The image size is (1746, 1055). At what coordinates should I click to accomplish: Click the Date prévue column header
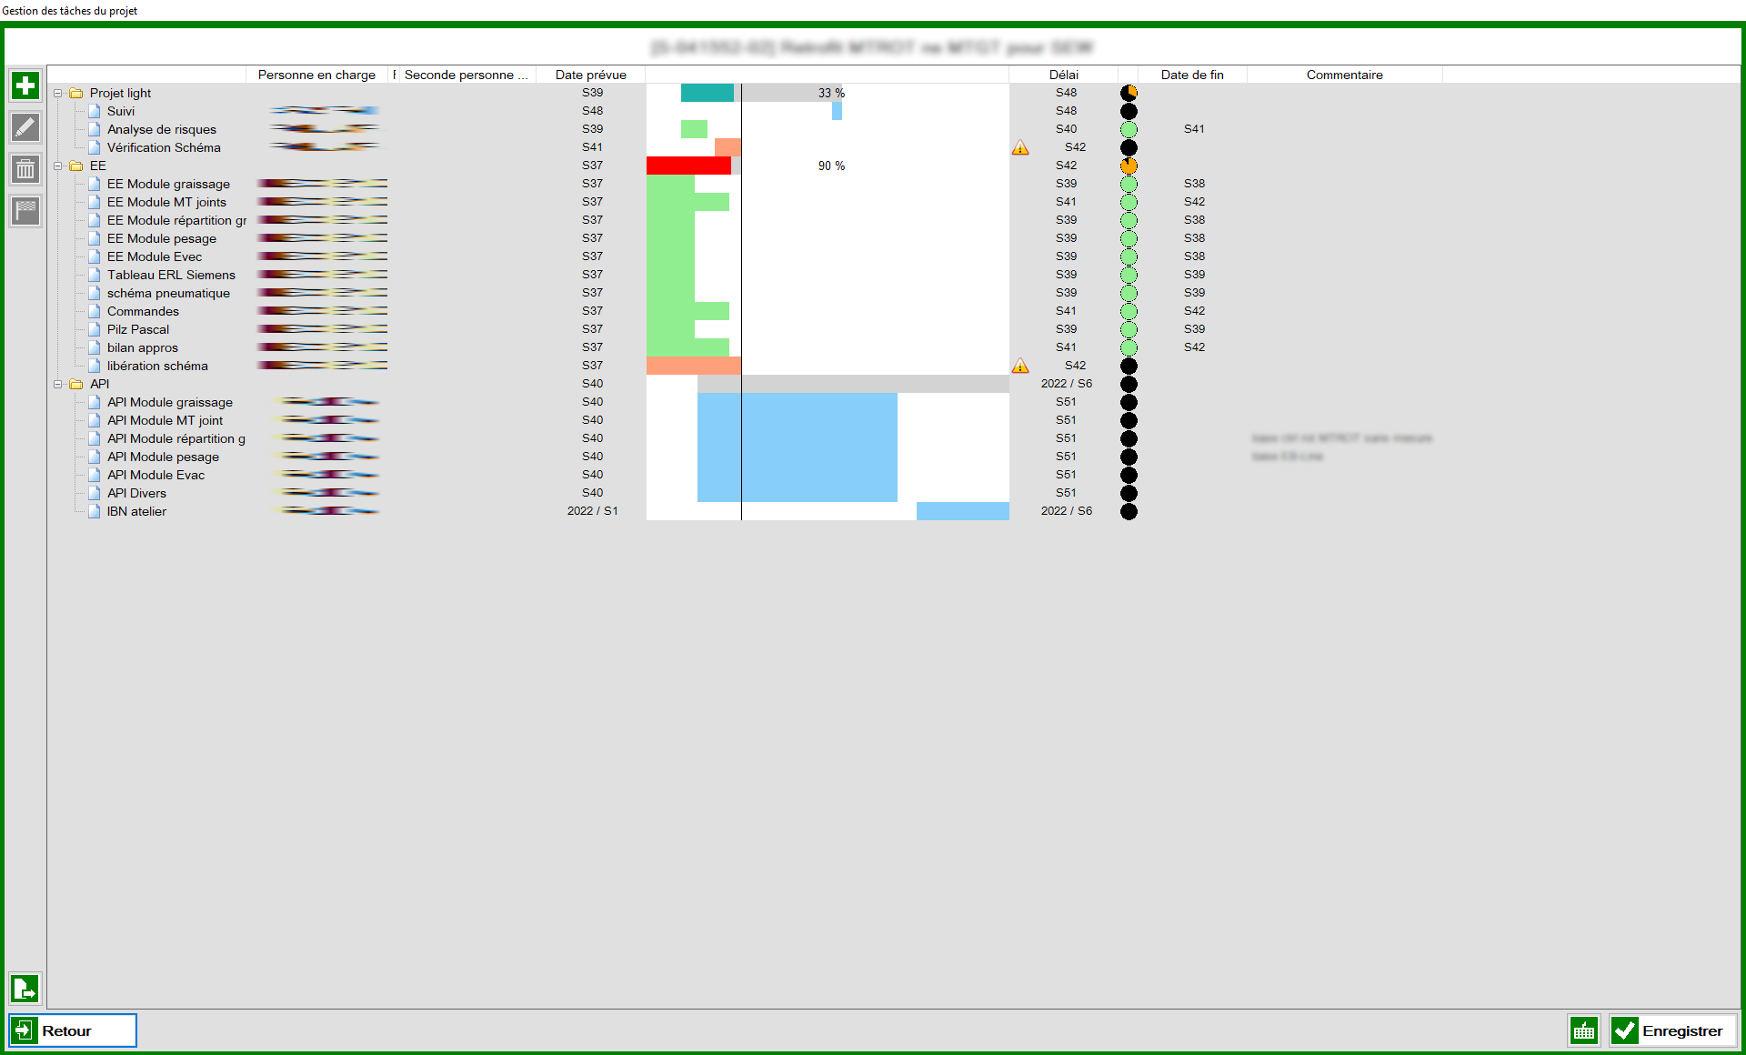click(x=590, y=75)
